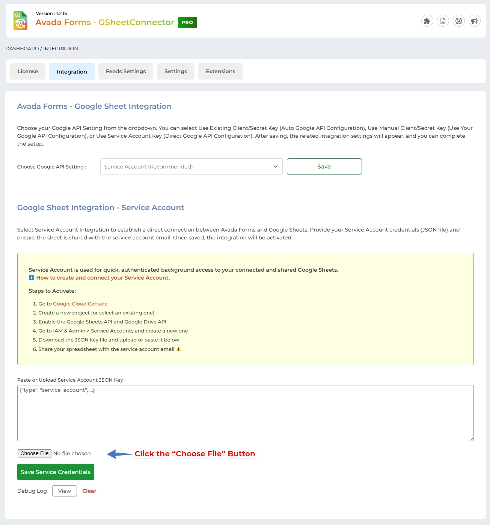Image resolution: width=490 pixels, height=525 pixels.
Task: Click the green Save Service Credentials button
Action: pos(55,472)
